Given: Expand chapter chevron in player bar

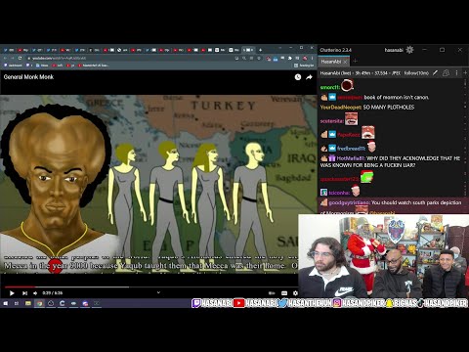Looking at the screenshot, I should pos(158,292).
